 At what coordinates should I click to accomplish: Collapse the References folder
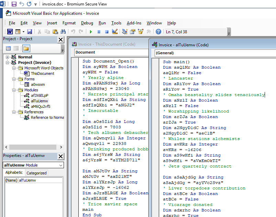(14, 112)
